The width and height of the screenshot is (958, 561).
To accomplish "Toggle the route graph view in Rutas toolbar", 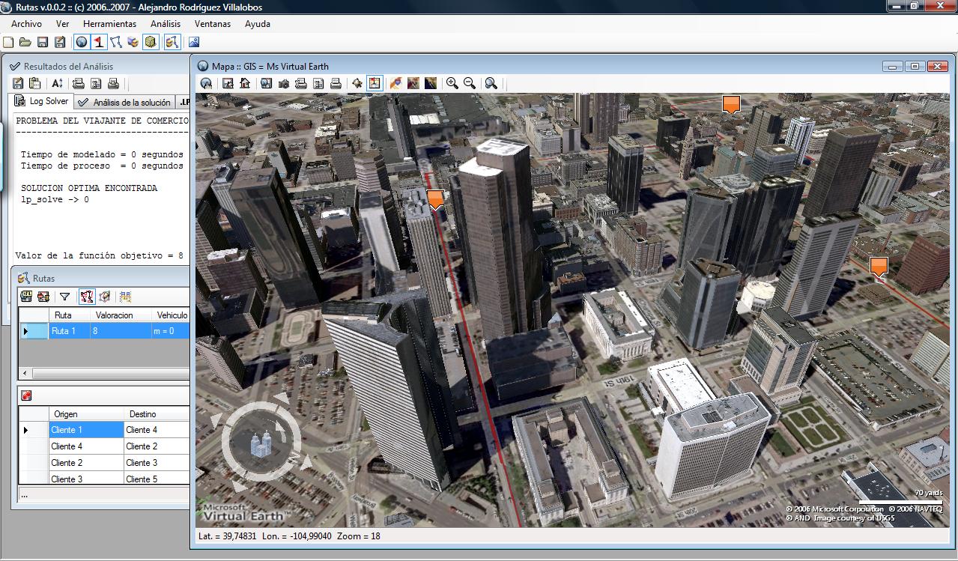I will pyautogui.click(x=86, y=297).
